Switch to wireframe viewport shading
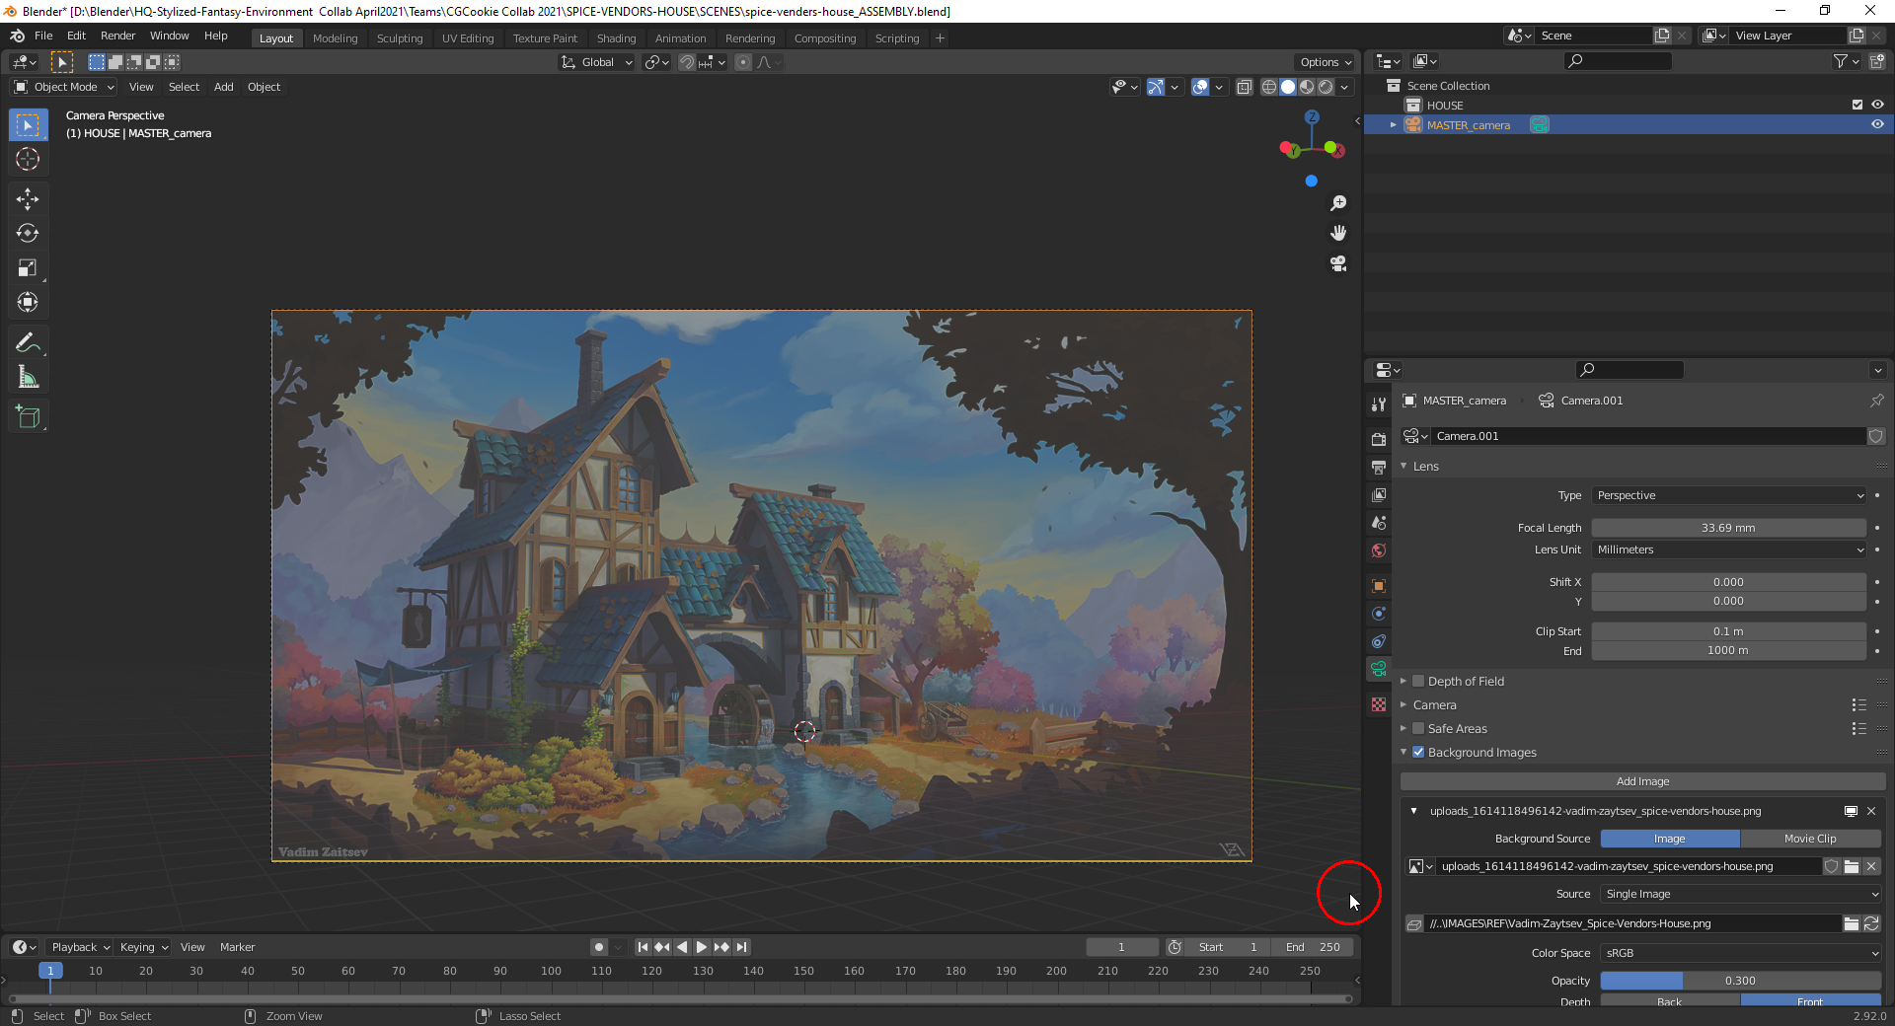This screenshot has width=1895, height=1026. 1269,88
